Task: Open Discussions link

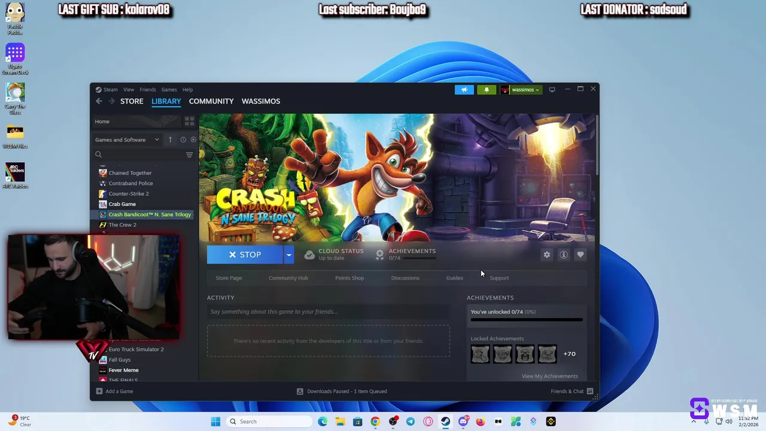Action: click(405, 278)
